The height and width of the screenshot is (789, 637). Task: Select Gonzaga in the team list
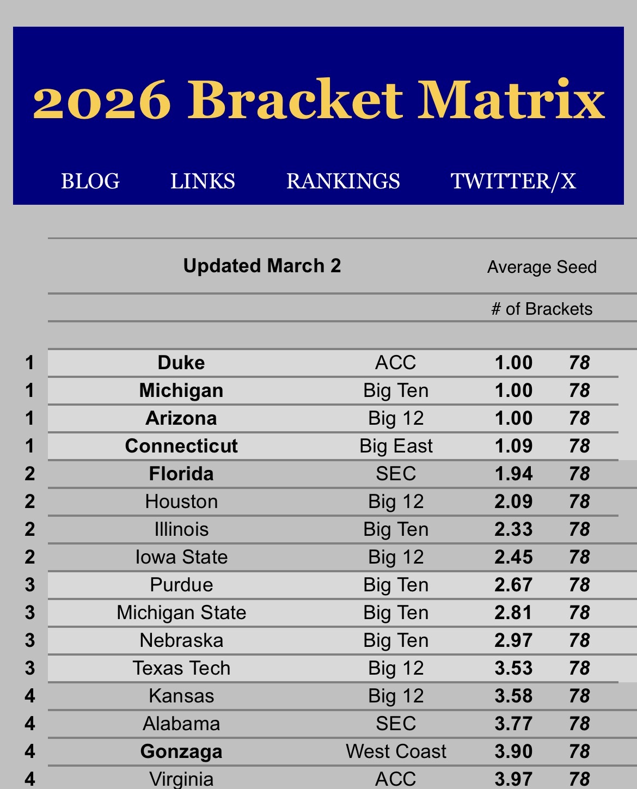(x=181, y=751)
